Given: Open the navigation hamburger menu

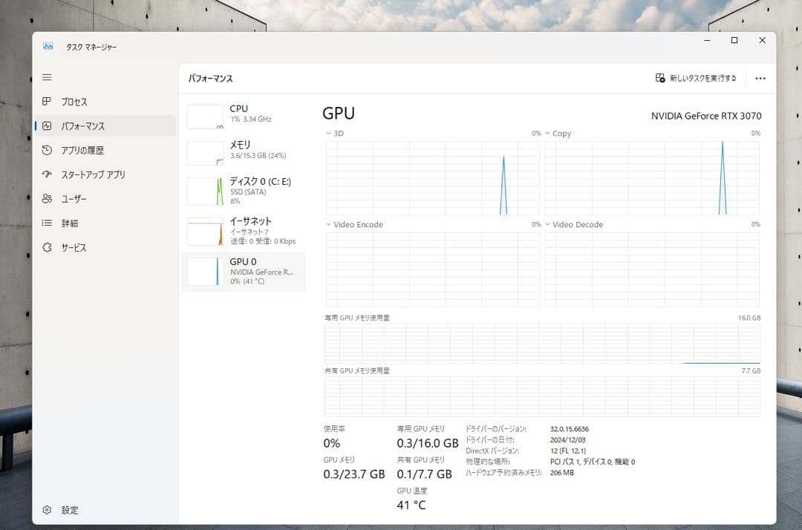Looking at the screenshot, I should [47, 76].
